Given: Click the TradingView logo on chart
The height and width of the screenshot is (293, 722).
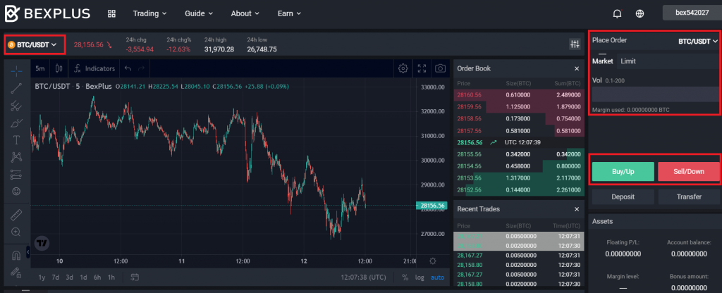Looking at the screenshot, I should pyautogui.click(x=42, y=243).
